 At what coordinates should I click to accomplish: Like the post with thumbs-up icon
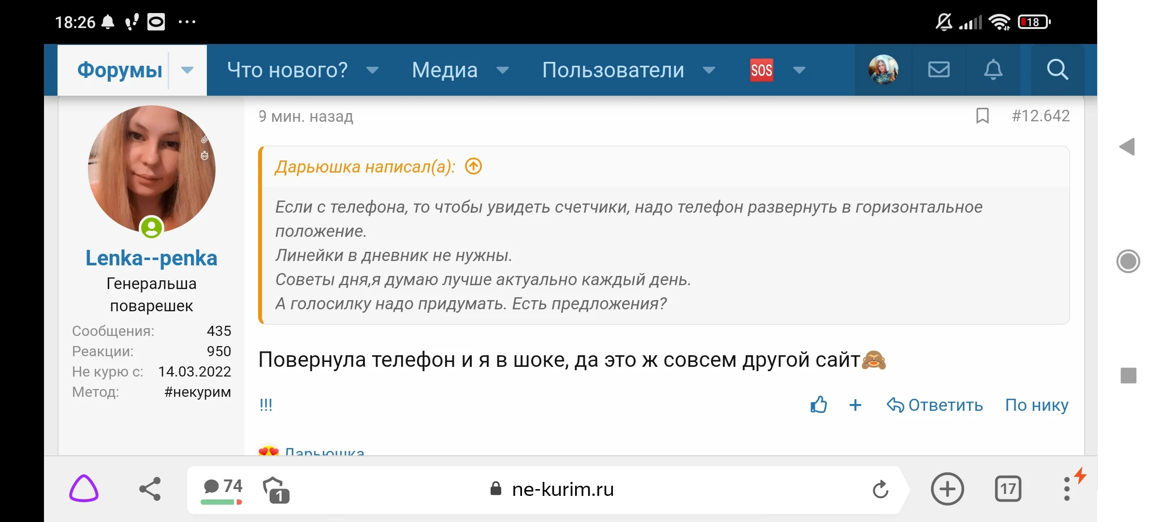[818, 405]
